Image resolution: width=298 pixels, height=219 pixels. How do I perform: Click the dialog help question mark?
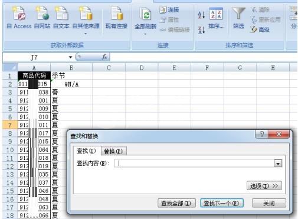pos(261,134)
